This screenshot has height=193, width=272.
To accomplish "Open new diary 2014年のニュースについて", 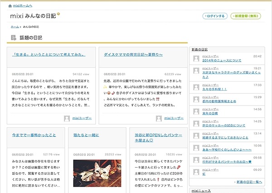I will point(222,60).
